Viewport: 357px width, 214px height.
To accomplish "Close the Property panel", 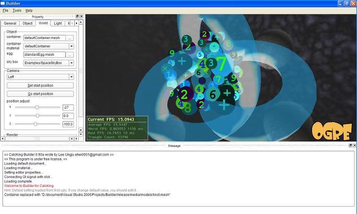I will point(81,16).
